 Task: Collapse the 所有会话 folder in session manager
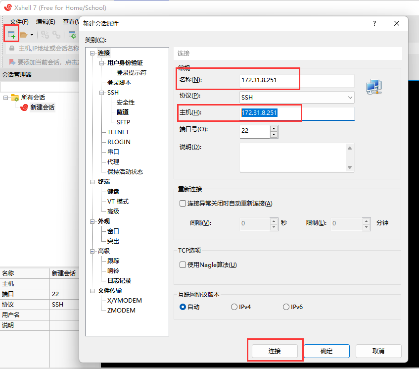click(6, 98)
